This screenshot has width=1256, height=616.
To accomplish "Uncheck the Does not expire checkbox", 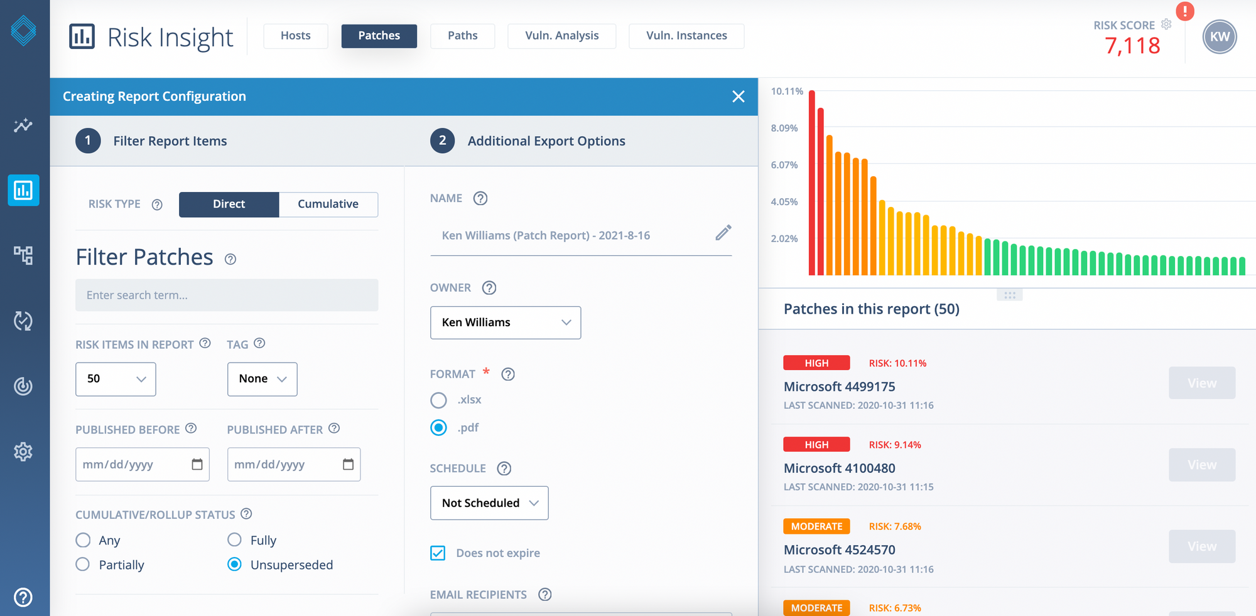I will [x=438, y=553].
